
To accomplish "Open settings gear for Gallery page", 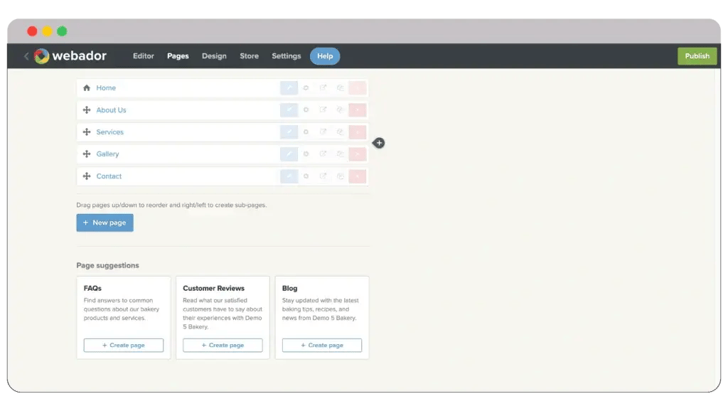I will click(306, 154).
